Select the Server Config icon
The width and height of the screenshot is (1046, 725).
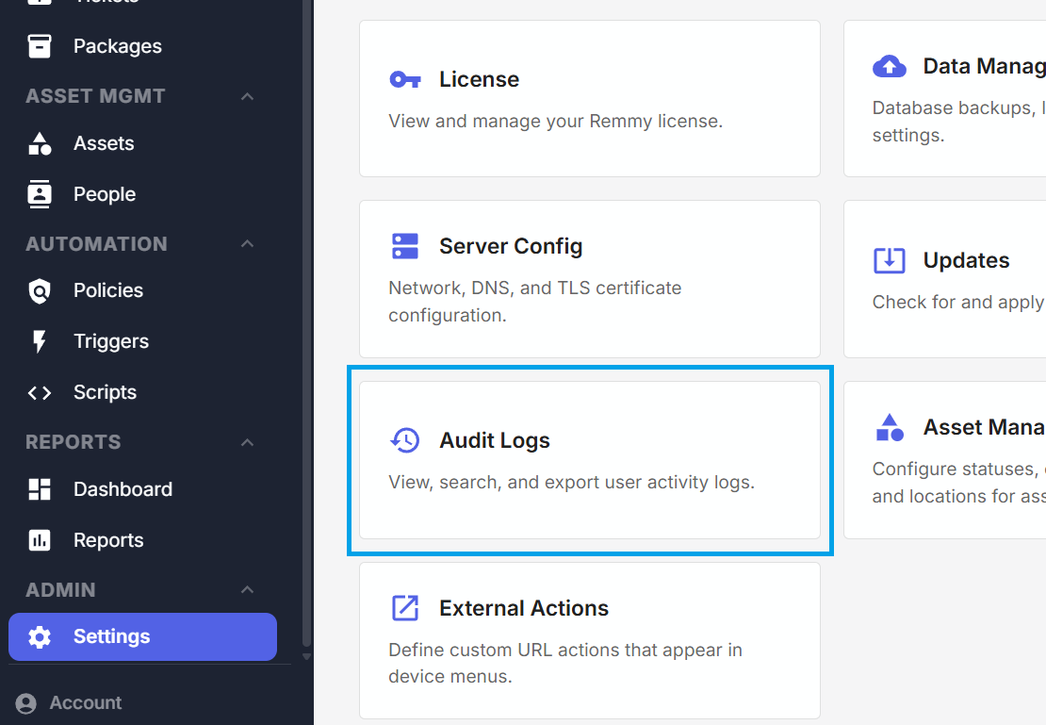click(405, 245)
